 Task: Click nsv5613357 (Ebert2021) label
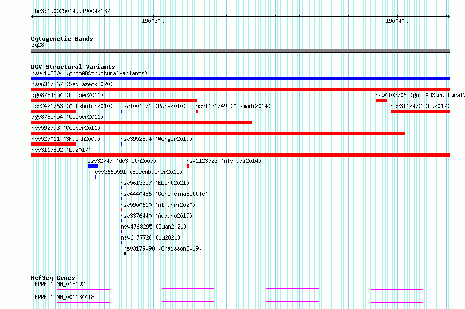[x=155, y=183]
